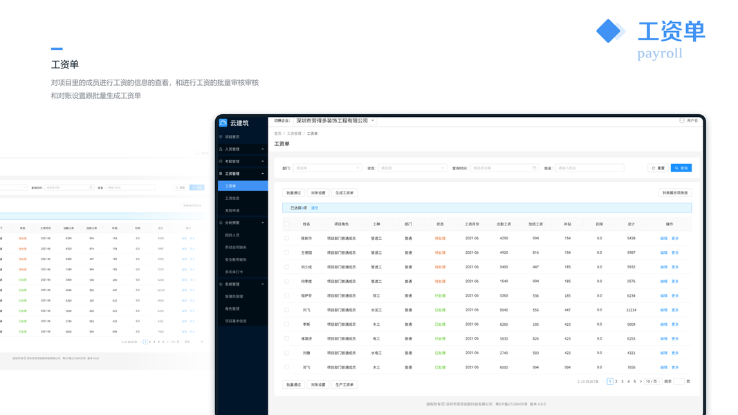The height and width of the screenshot is (415, 738).
Task: Open the 状态 filter dropdown
Action: (x=412, y=168)
